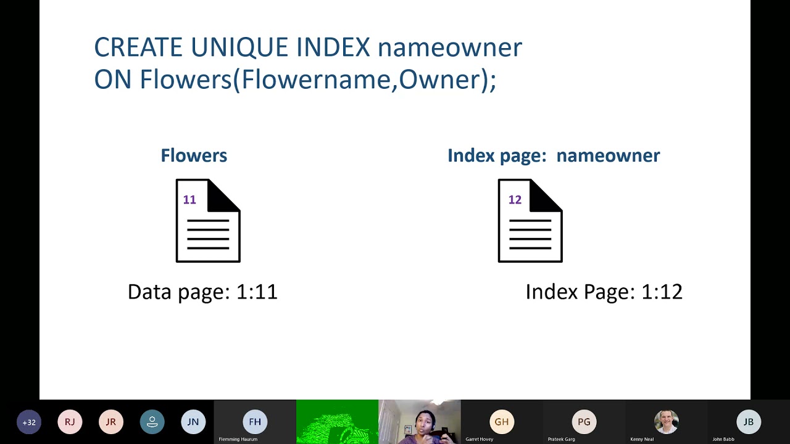Select the JR participant avatar
This screenshot has height=444, width=790.
click(x=111, y=422)
